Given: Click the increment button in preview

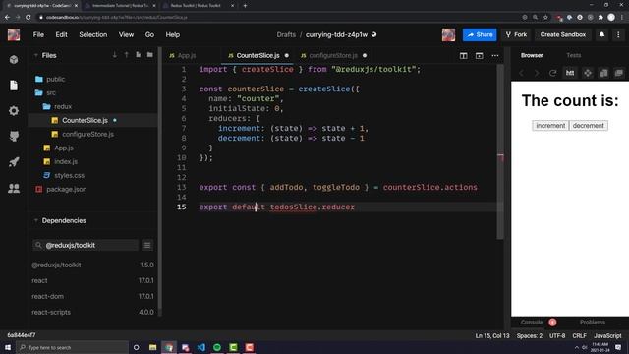Looking at the screenshot, I should [x=550, y=126].
